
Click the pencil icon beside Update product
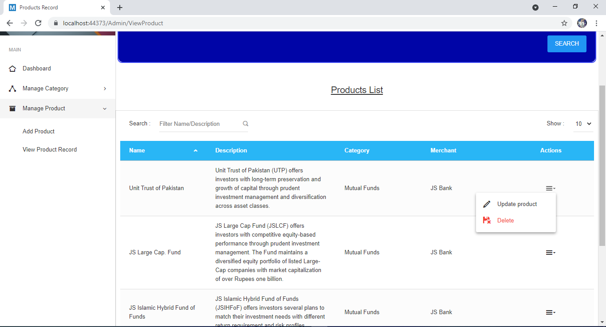pos(487,204)
